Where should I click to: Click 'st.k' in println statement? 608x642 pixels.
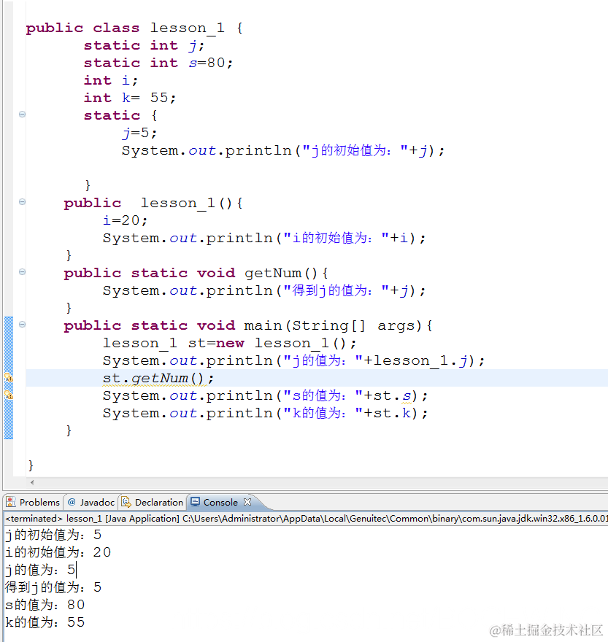(393, 414)
